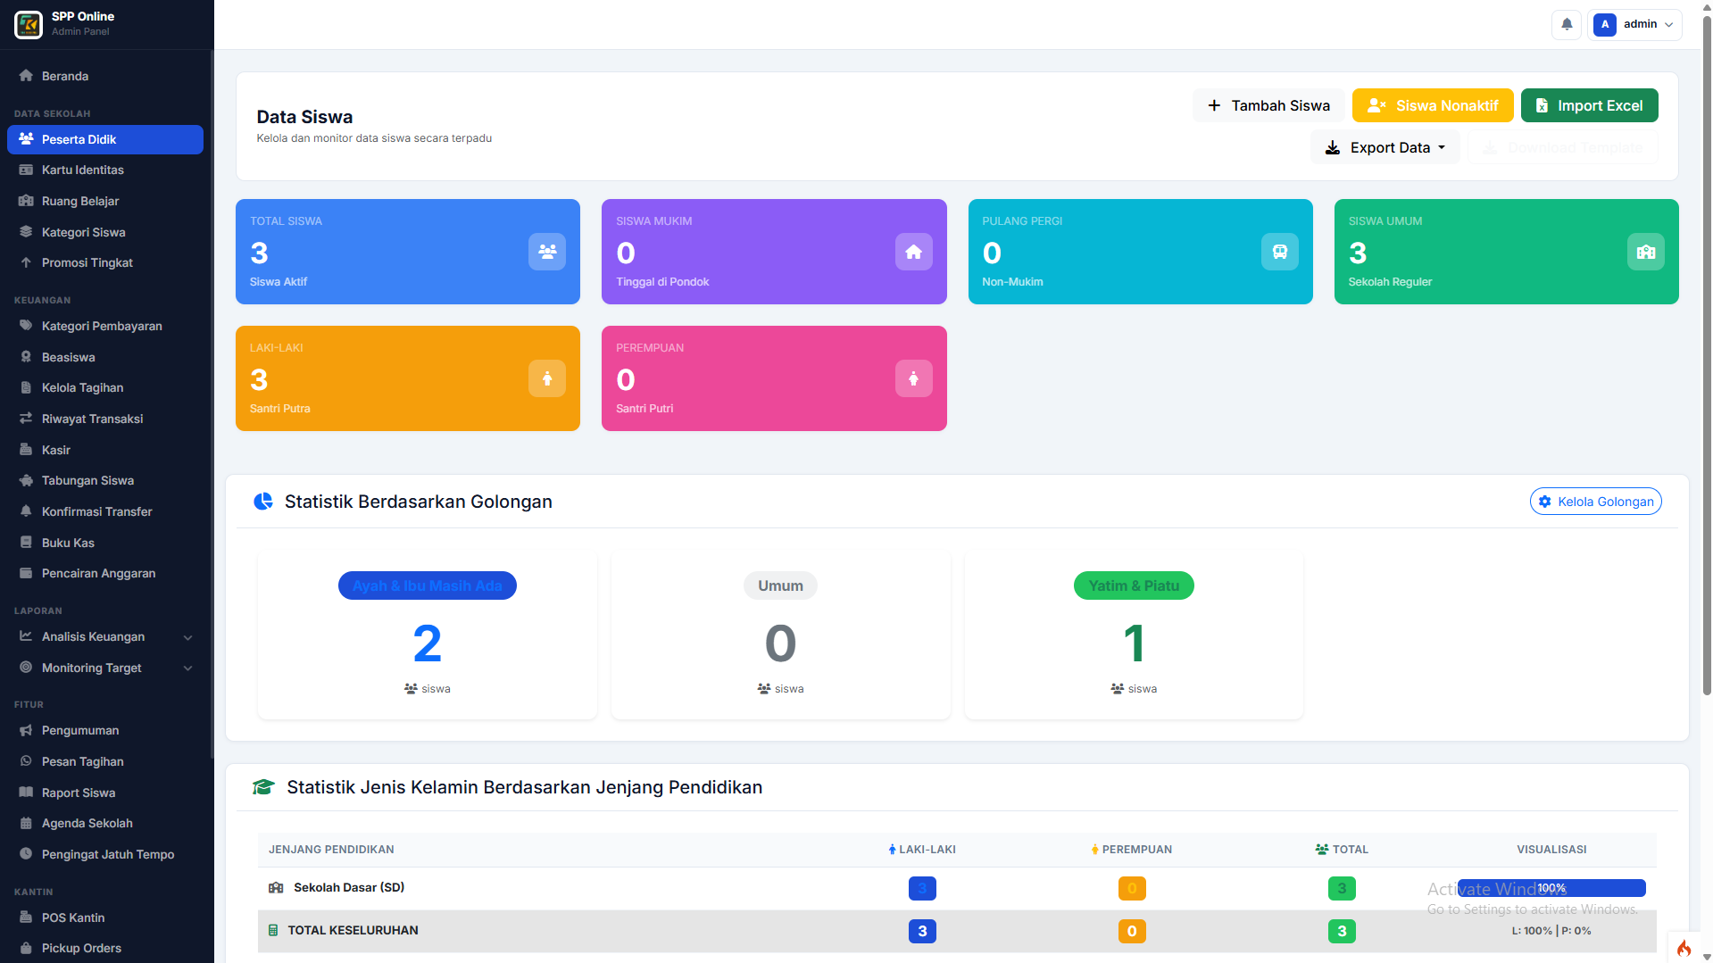Open Kelola Tagihan menu item
Image resolution: width=1713 pixels, height=963 pixels.
pos(105,387)
